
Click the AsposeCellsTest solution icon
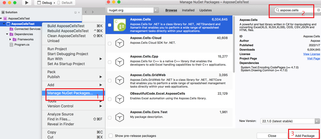[x=5, y=18]
